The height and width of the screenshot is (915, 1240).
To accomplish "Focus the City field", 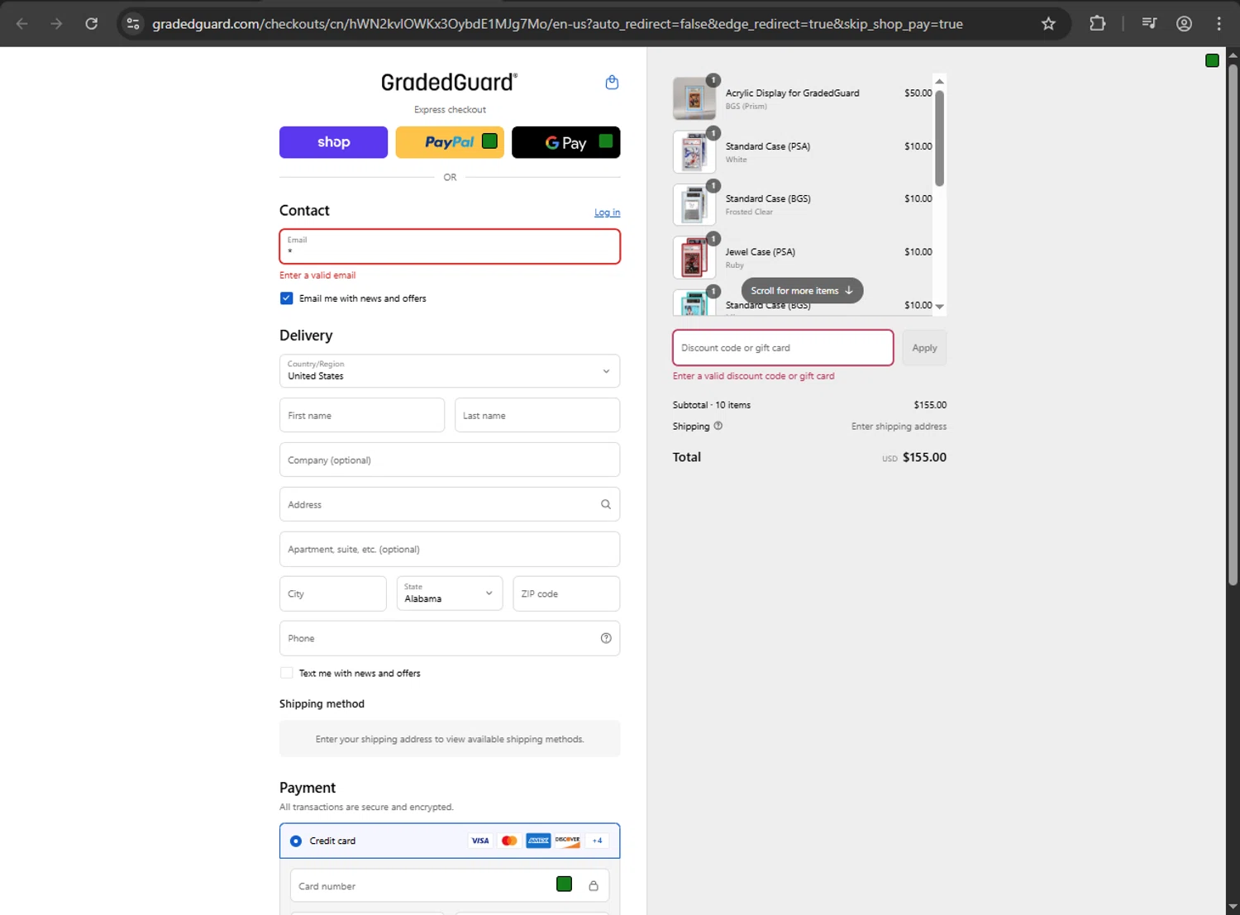I will point(332,593).
